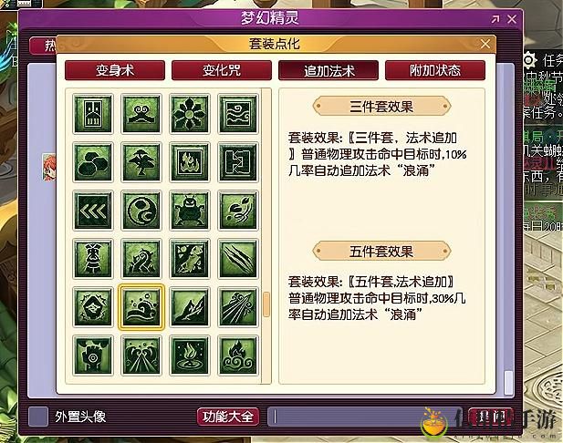Viewport: 563px width, 443px height.
Task: Select the three stacked stones icon
Action: 93,161
